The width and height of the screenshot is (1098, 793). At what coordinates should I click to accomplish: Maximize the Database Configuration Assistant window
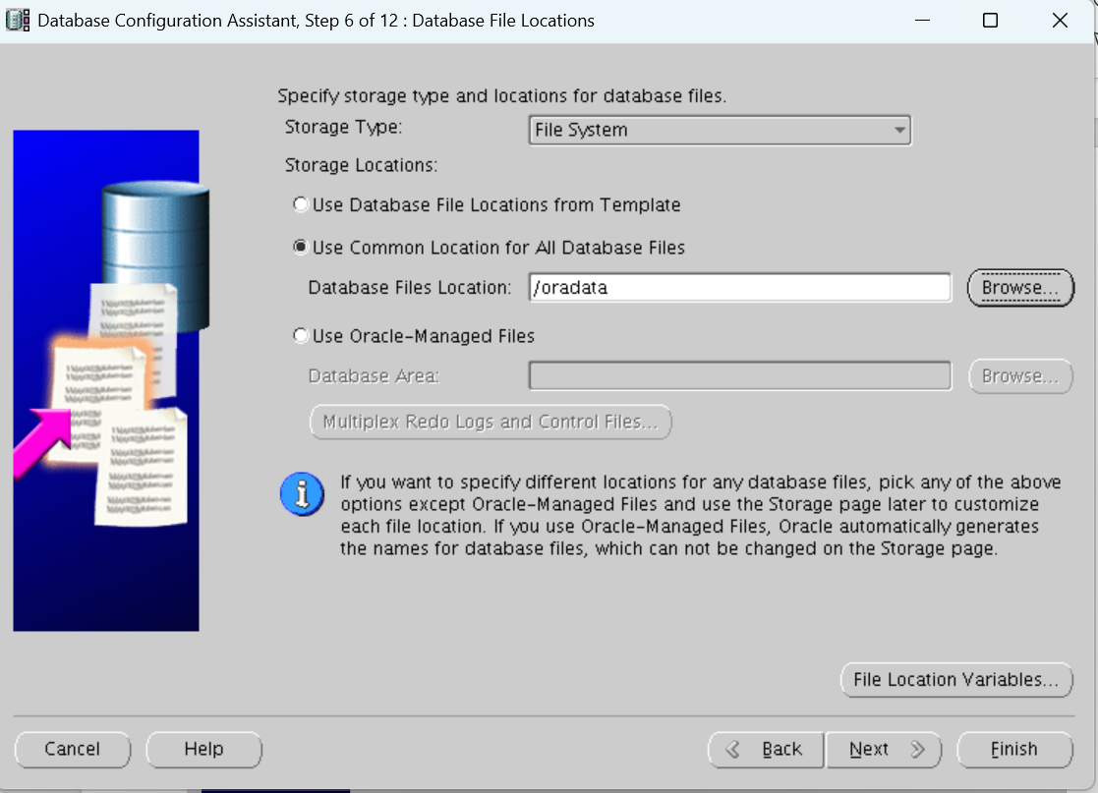click(x=991, y=20)
